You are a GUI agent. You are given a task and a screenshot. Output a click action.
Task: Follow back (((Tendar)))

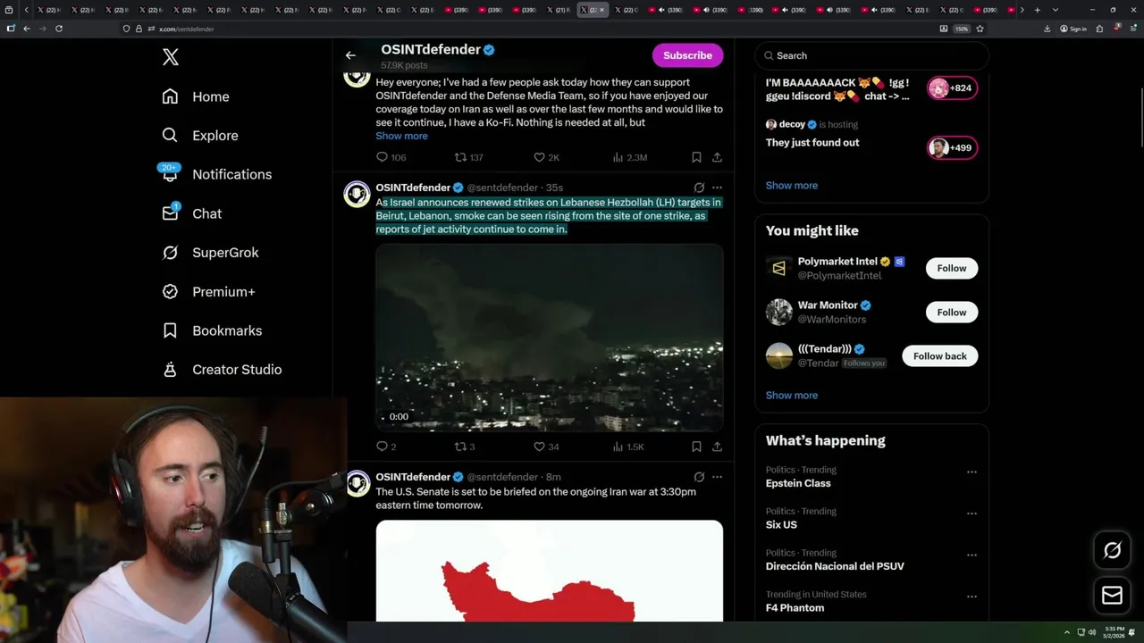click(939, 356)
